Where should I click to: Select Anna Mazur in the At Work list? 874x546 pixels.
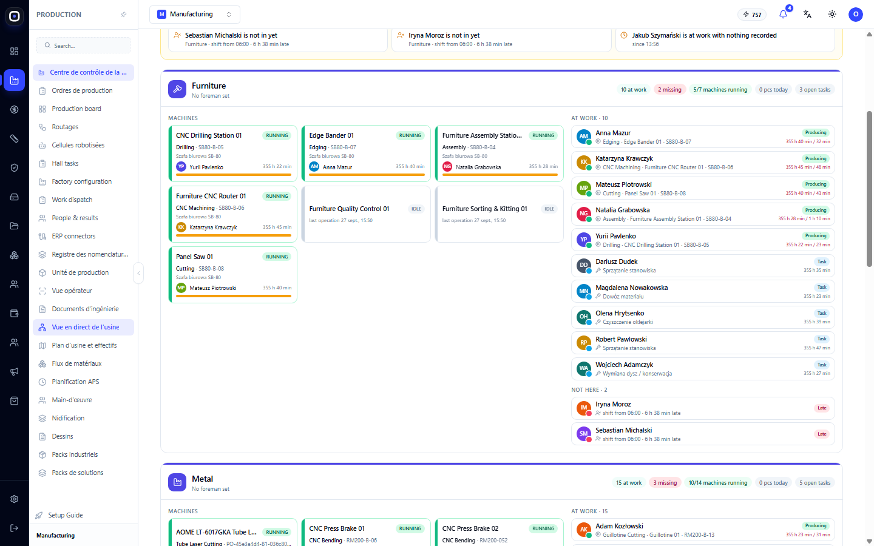click(x=703, y=137)
